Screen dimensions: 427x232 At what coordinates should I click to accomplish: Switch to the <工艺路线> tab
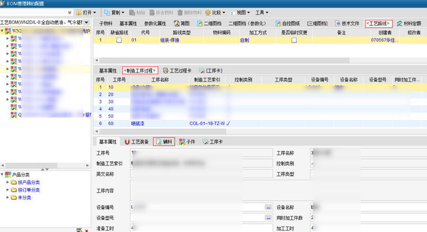[x=379, y=23]
